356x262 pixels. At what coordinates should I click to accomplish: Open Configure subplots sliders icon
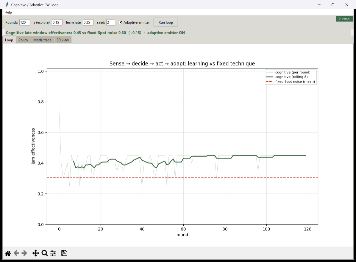point(53,253)
